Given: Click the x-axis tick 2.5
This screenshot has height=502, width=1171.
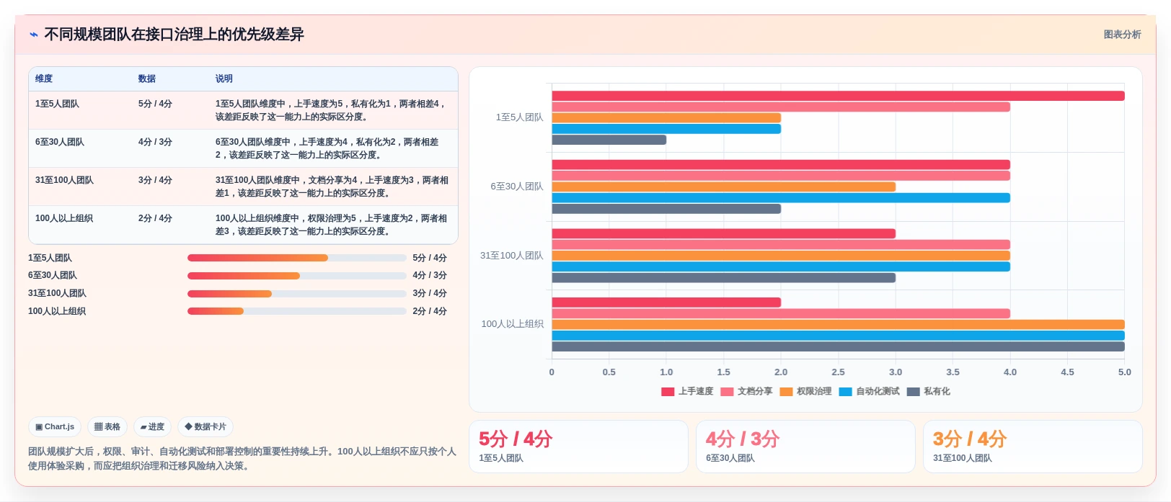Looking at the screenshot, I should pos(838,372).
